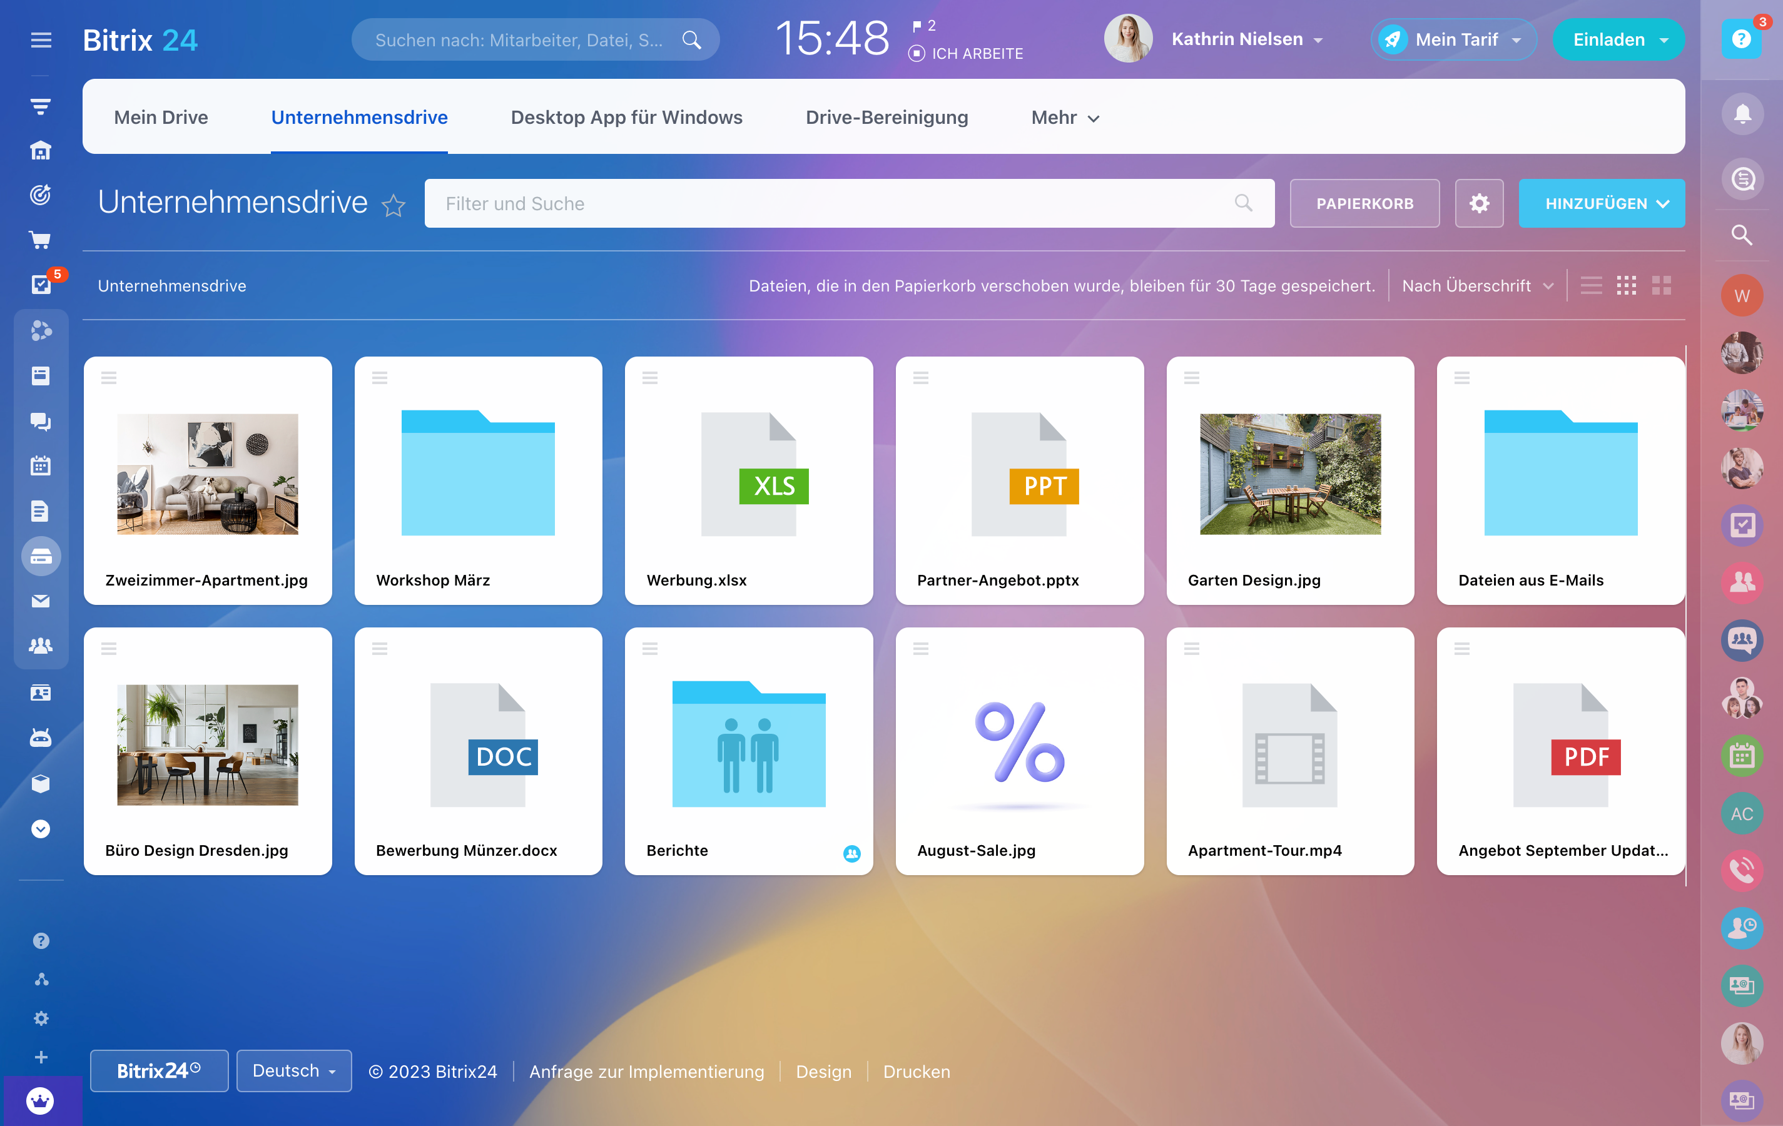Click the mail envelope sidebar icon
The image size is (1783, 1126).
(x=41, y=601)
